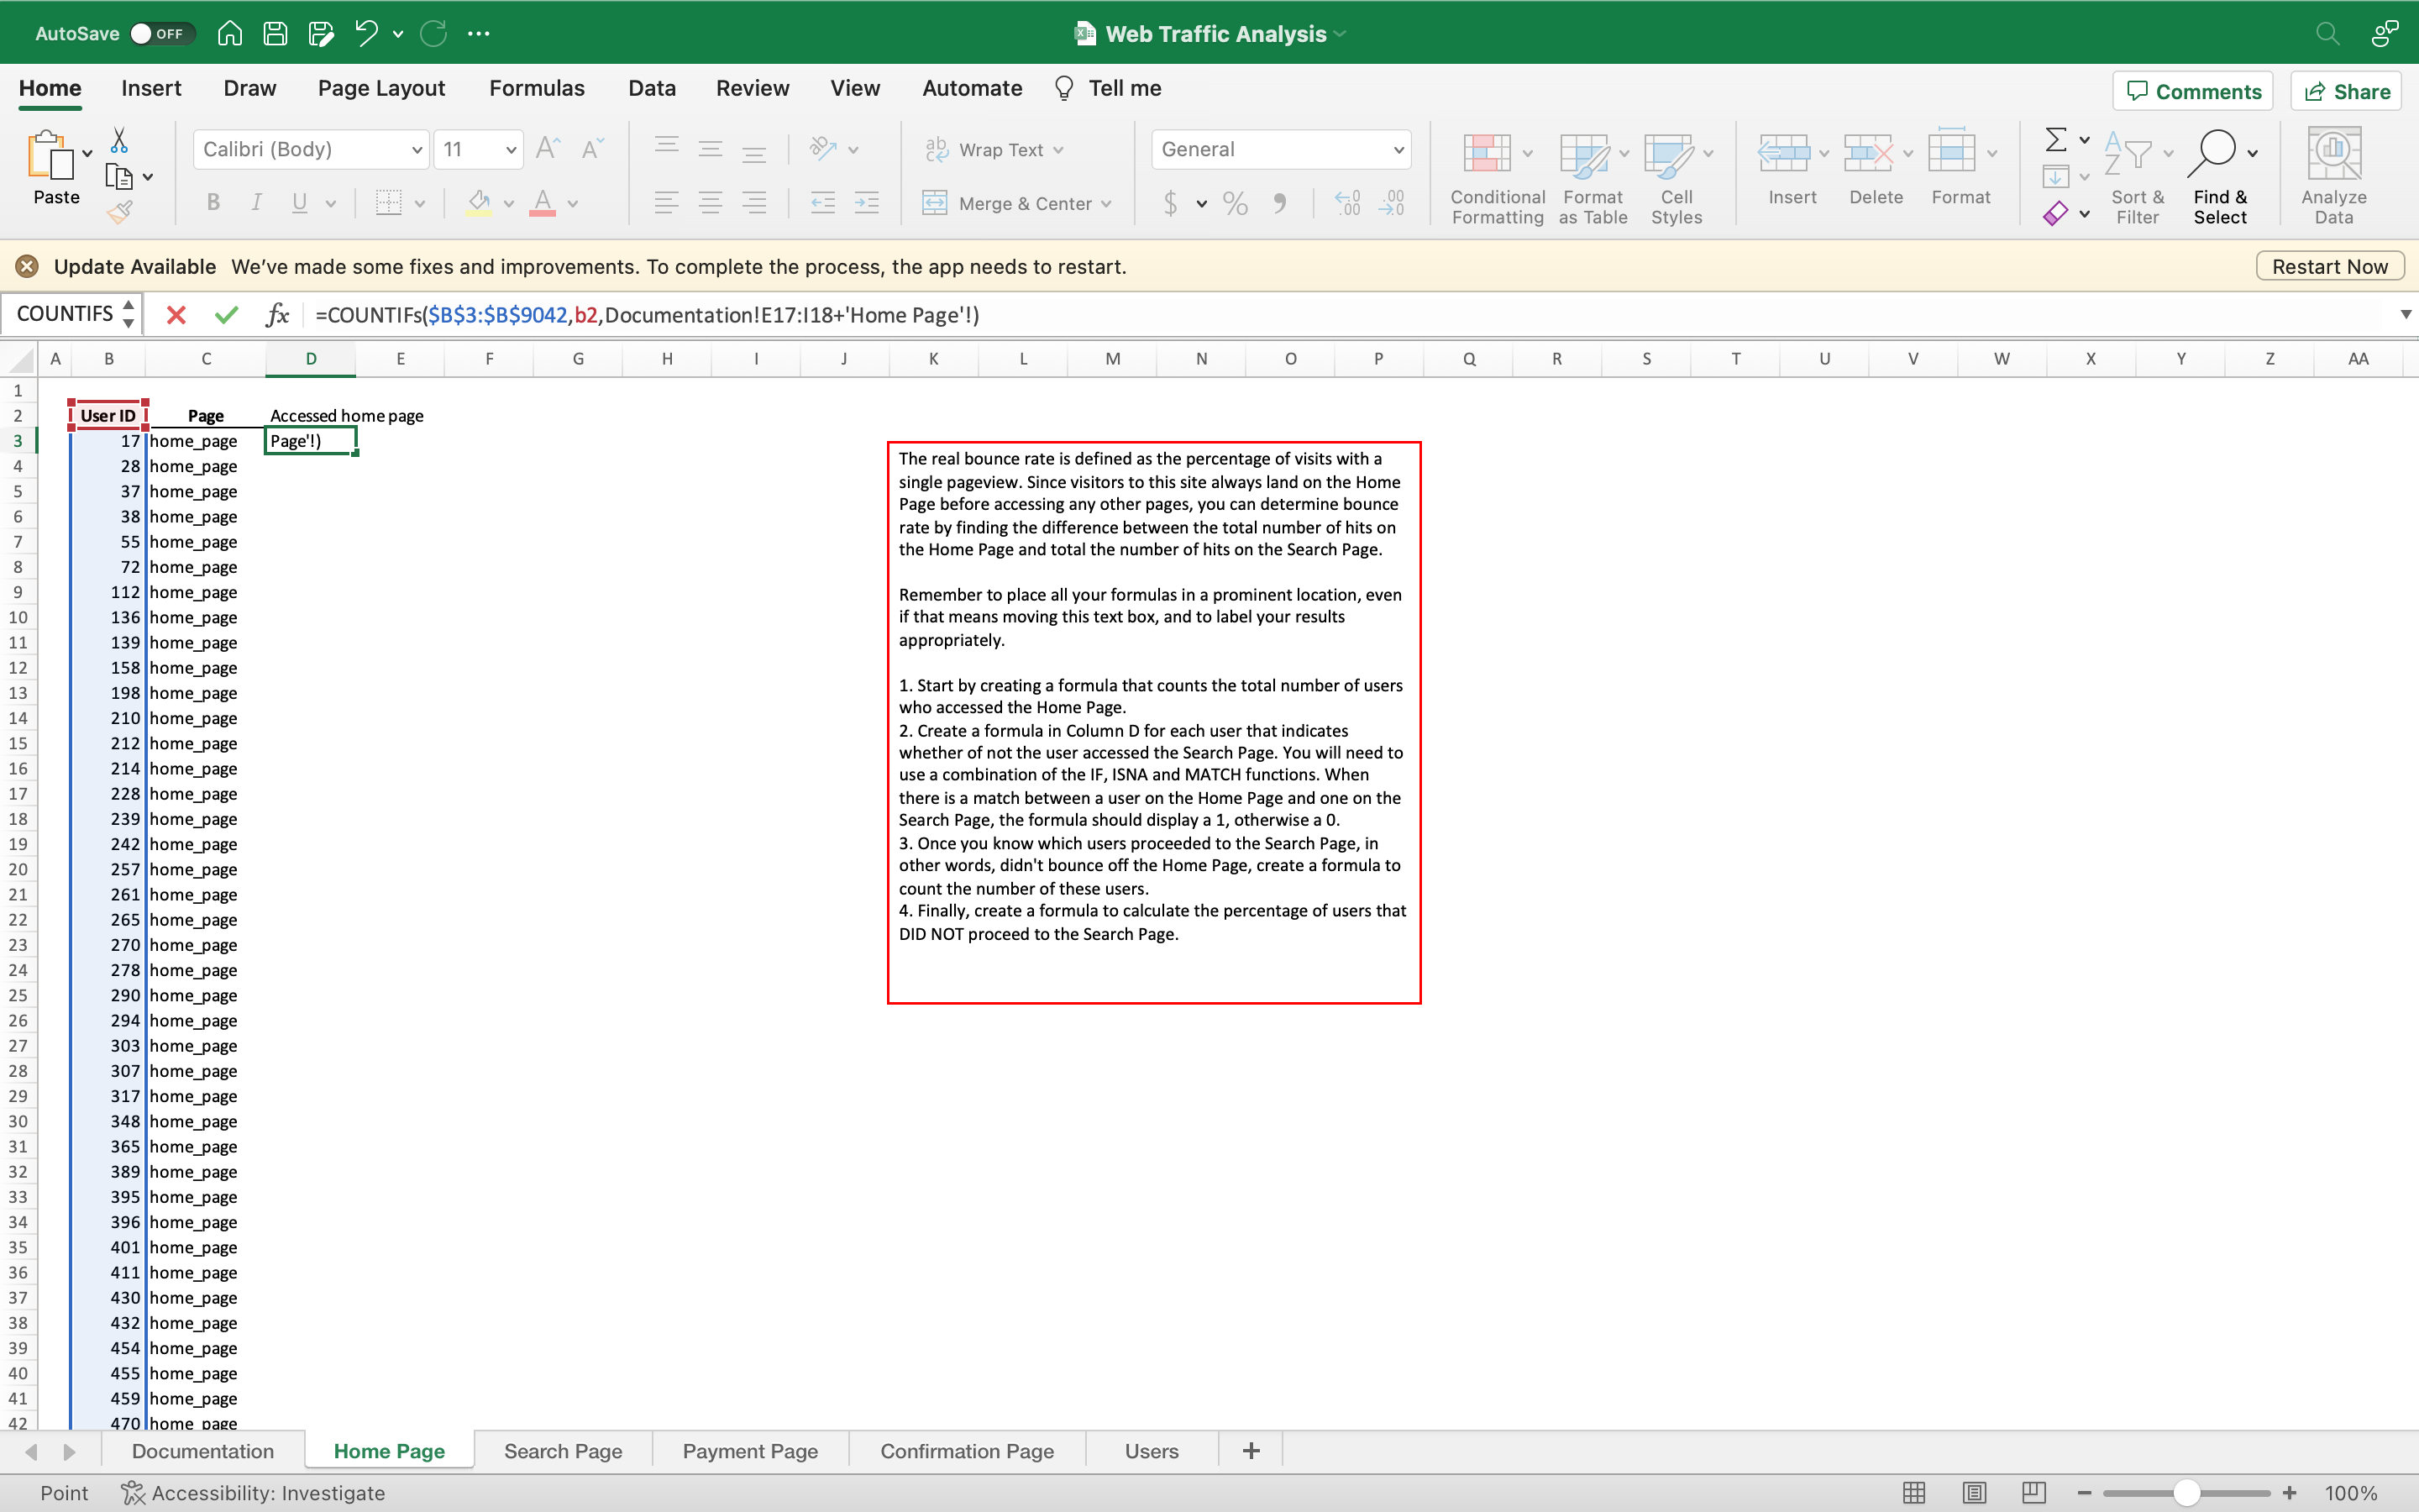This screenshot has height=1512, width=2419.
Task: Switch to Page Layout view in status bar
Action: [x=1973, y=1492]
